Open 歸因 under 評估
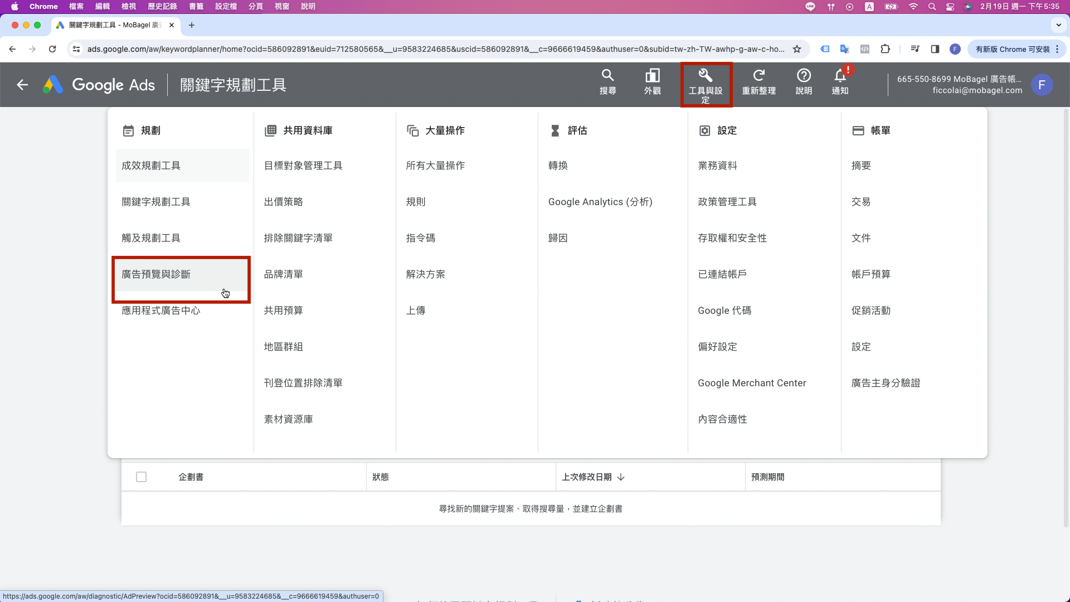1070x602 pixels. coord(558,238)
